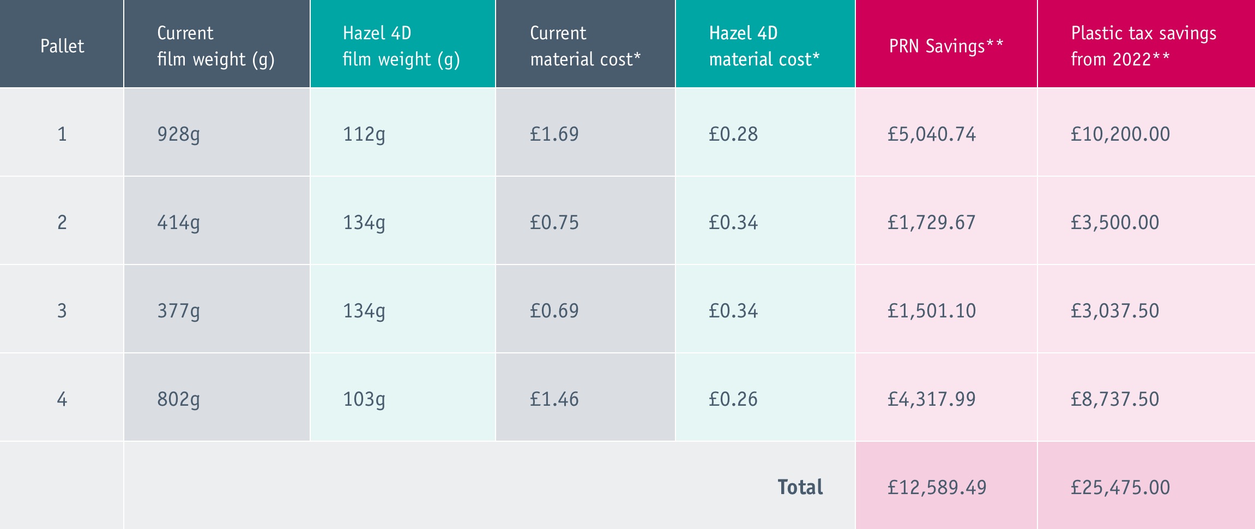
Task: Click the £5,040.74 PRN savings value
Action: pos(932,134)
